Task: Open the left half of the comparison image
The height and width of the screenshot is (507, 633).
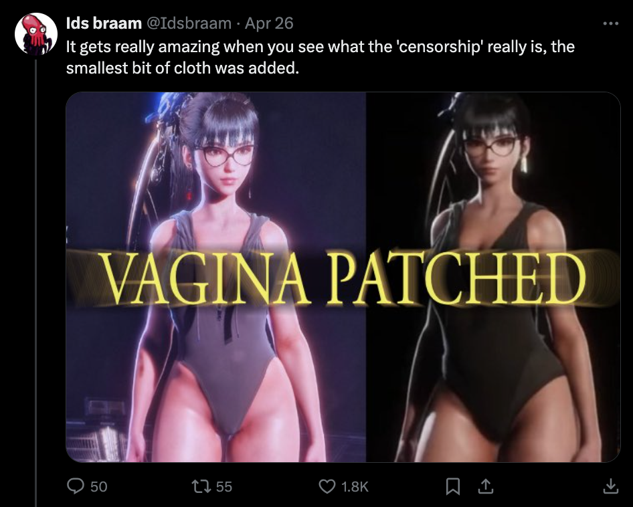Action: click(216, 277)
